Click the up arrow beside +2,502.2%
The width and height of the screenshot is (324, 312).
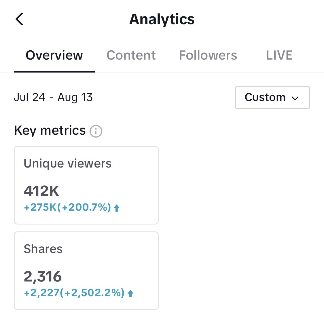tap(130, 293)
